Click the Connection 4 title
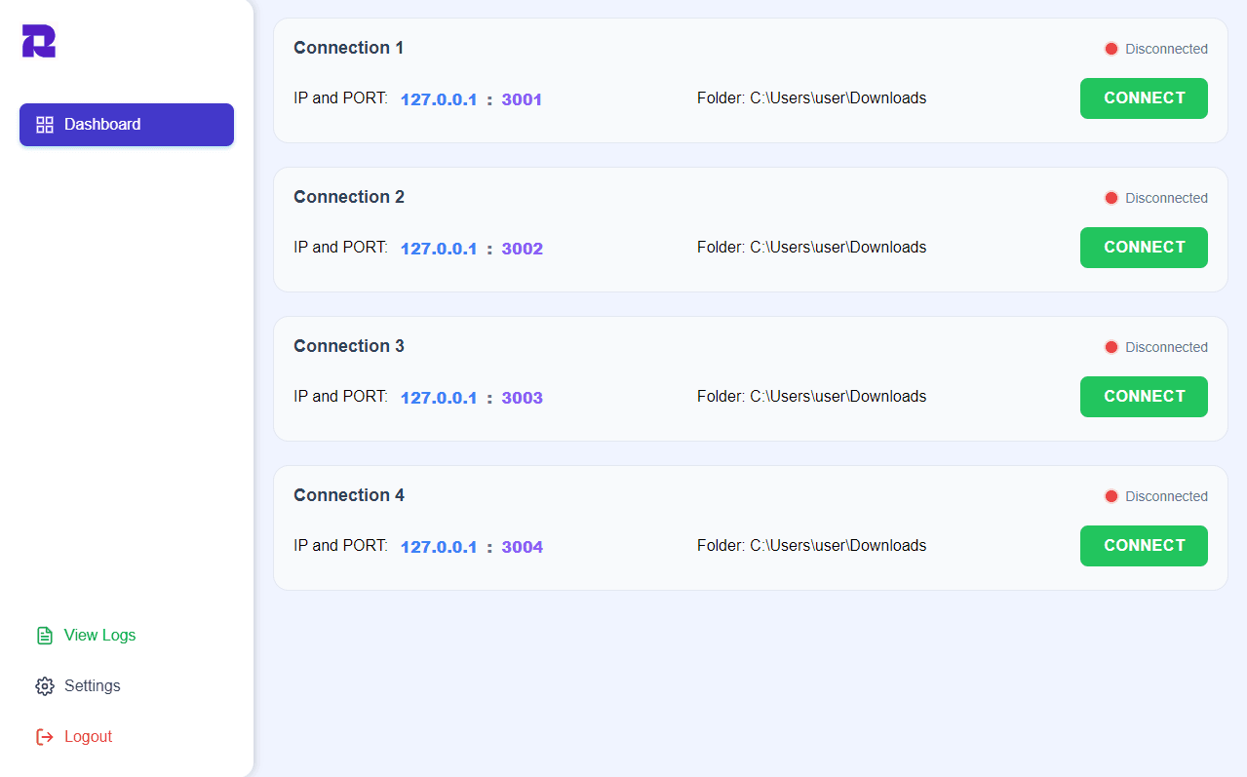The width and height of the screenshot is (1247, 777). coord(349,495)
